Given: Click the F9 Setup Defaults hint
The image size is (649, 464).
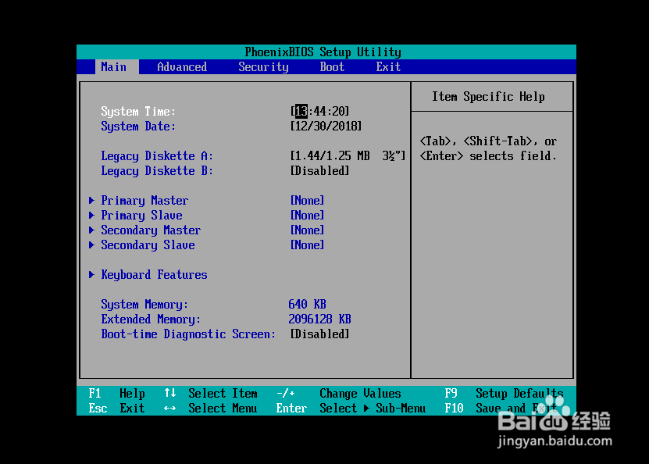Looking at the screenshot, I should (x=504, y=393).
